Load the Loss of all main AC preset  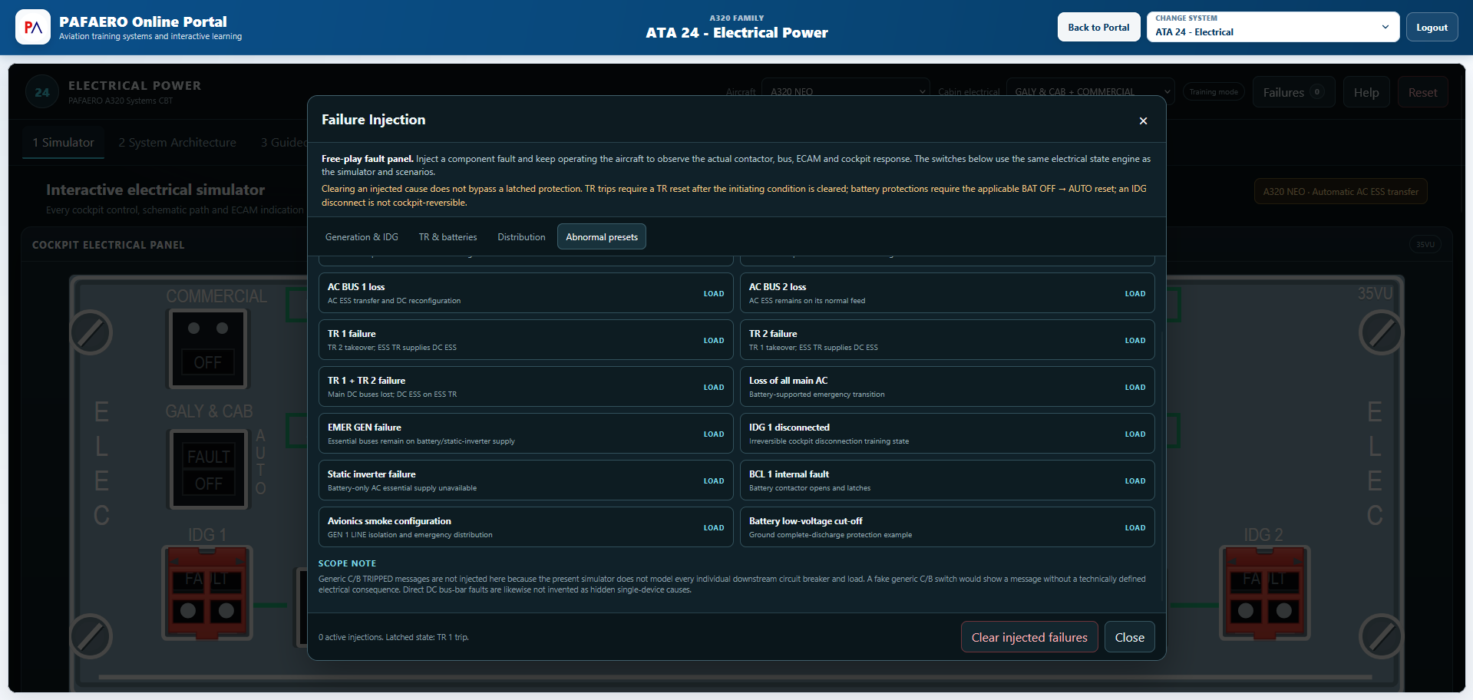1134,388
